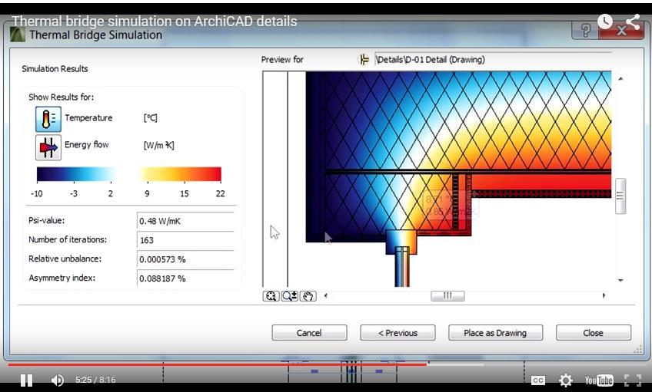Click the 'Simulation Results' heading
This screenshot has height=392, width=652.
point(55,69)
